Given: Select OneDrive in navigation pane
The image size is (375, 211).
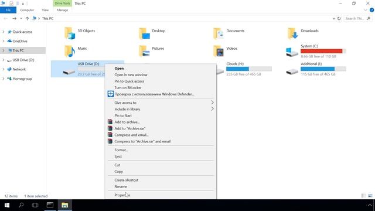Looking at the screenshot, I should [x=19, y=41].
